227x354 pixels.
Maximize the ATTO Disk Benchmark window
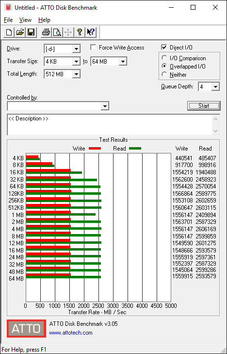point(193,7)
